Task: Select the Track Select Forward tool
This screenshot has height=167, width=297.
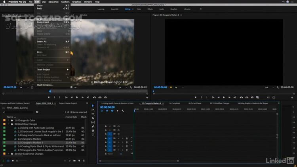Action: [93, 110]
